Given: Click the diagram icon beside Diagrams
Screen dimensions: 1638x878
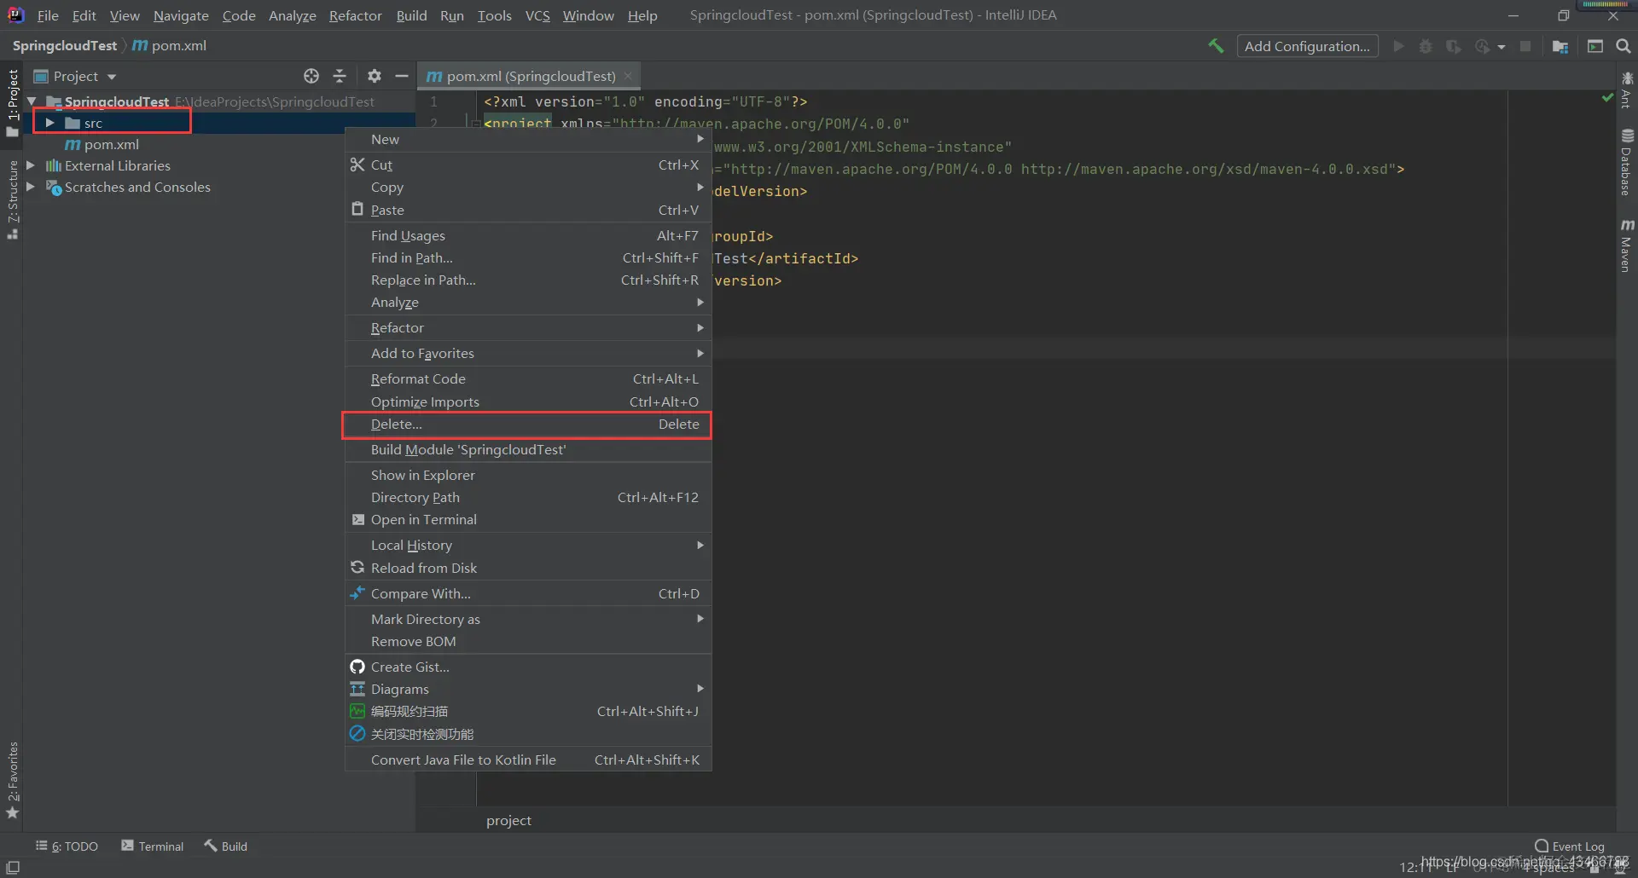Looking at the screenshot, I should coord(357,689).
